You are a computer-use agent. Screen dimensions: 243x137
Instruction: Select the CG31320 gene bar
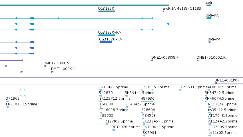click(x=106, y=11)
